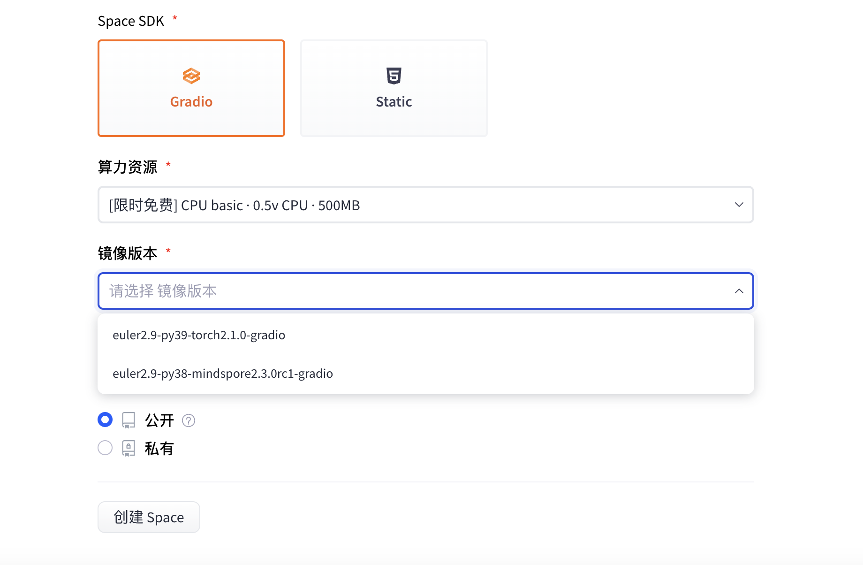Choose euler2.9-py38-mindspore2.3.0rc1-gradio option
This screenshot has width=863, height=565.
[426, 374]
